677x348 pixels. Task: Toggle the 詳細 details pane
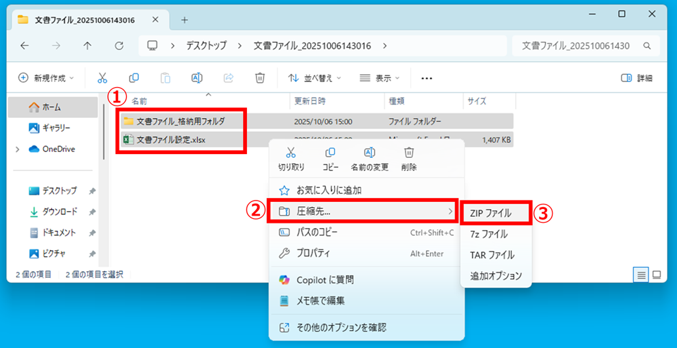click(x=637, y=78)
